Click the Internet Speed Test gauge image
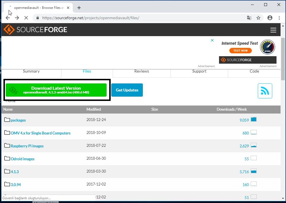286x203 pixels. (x=267, y=47)
